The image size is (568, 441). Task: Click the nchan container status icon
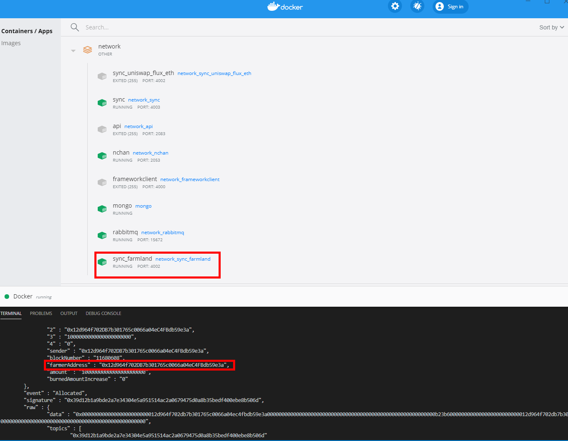102,156
